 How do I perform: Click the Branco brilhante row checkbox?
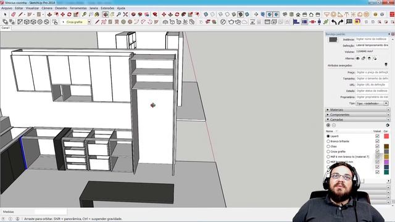tap(377, 141)
